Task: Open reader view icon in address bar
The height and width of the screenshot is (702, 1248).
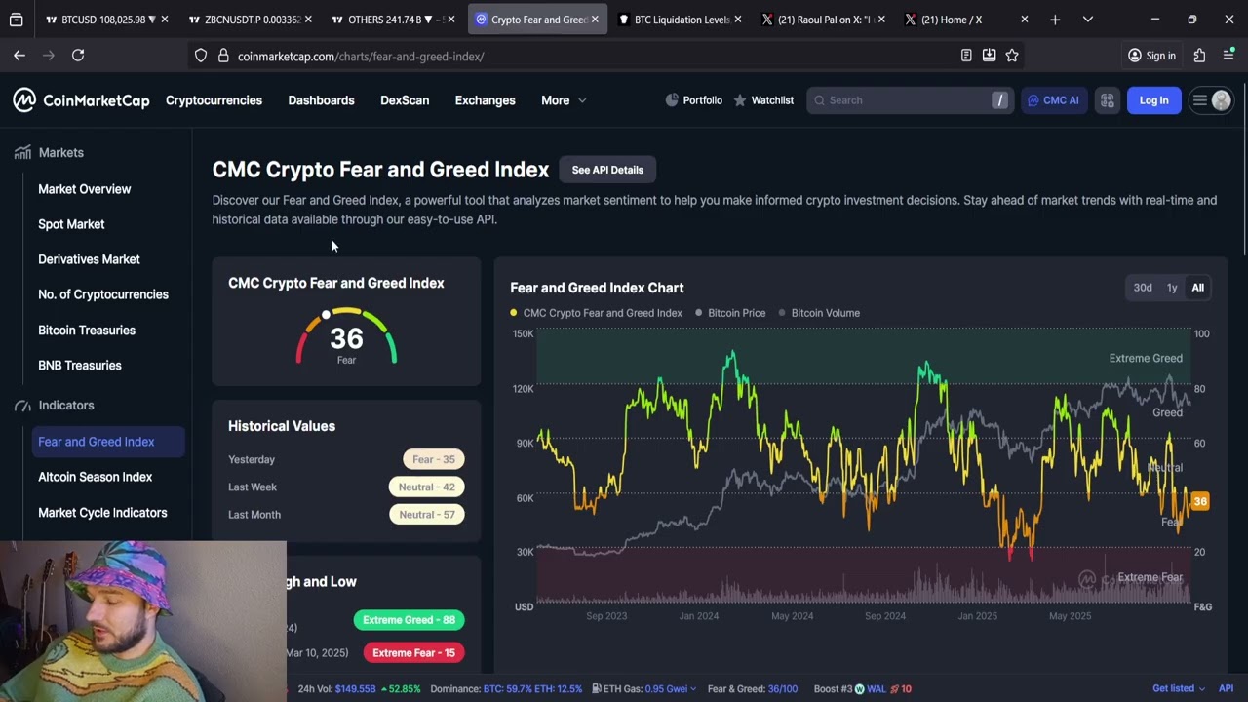Action: [x=966, y=56]
